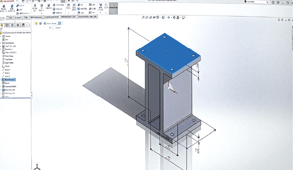Select first Axis item in feature tree
293x170 pixels.
(x=6, y=70)
